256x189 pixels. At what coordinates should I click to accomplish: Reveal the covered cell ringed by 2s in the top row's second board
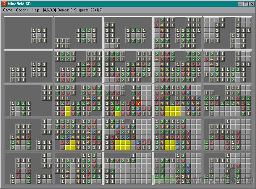(x=89, y=36)
